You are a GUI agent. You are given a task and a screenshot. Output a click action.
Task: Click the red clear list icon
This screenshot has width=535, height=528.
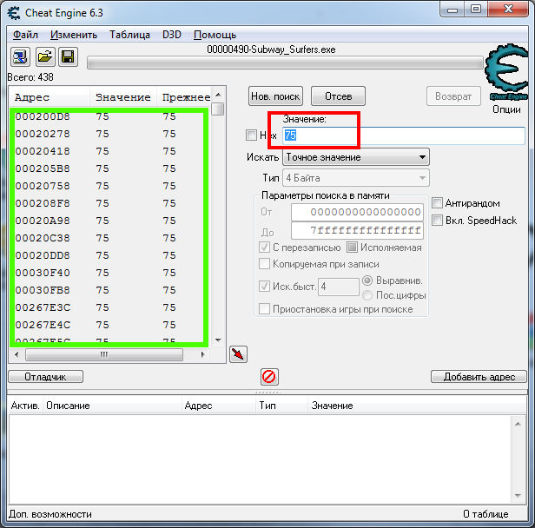[x=269, y=377]
